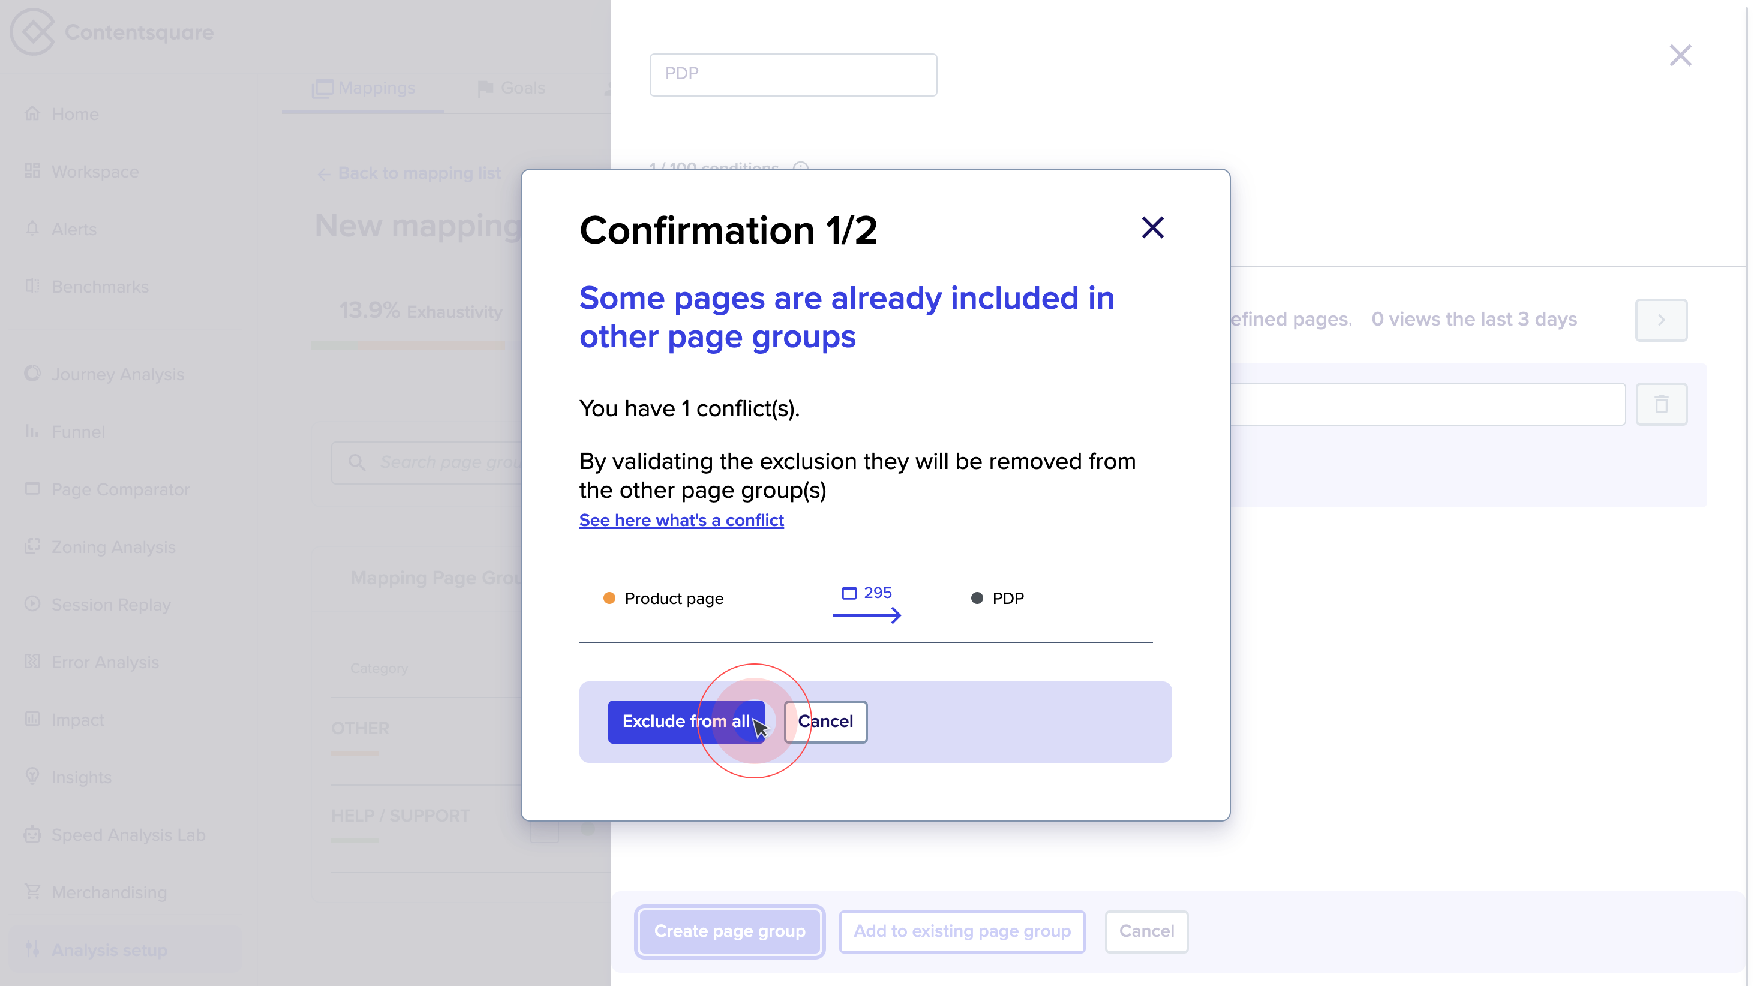Click the Exclude from all button

[x=686, y=721]
